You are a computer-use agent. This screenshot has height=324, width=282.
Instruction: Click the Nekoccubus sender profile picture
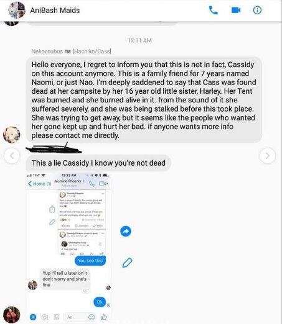tap(12, 135)
